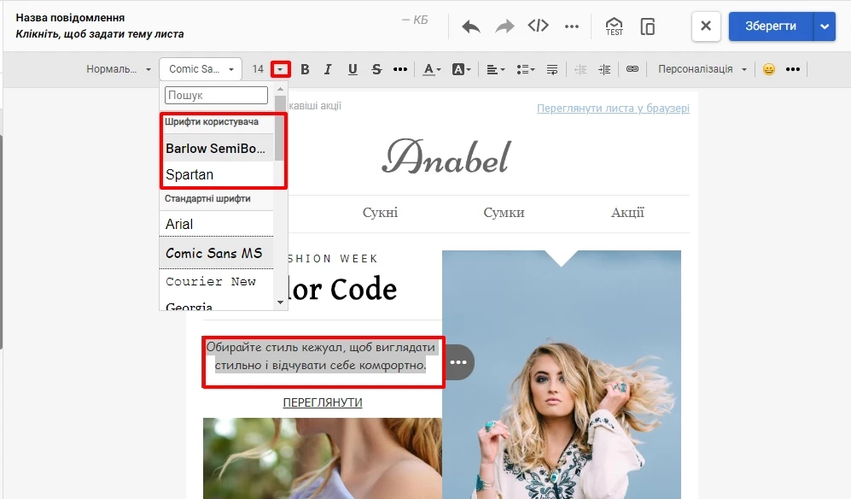851x499 pixels.
Task: Click the decrease indent icon
Action: tap(580, 69)
